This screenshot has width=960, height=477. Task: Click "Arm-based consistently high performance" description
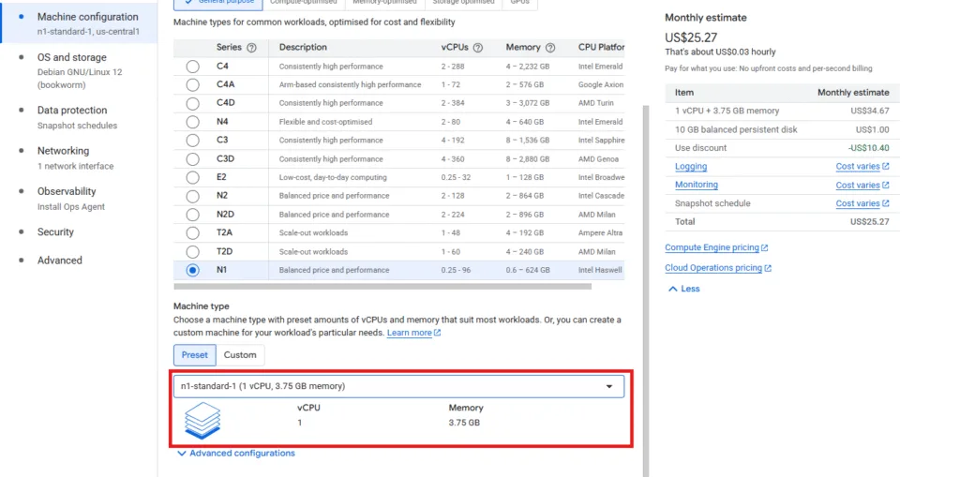pyautogui.click(x=351, y=84)
